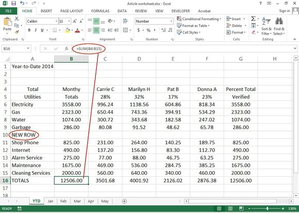Click the Insert Function fx icon

[67, 49]
